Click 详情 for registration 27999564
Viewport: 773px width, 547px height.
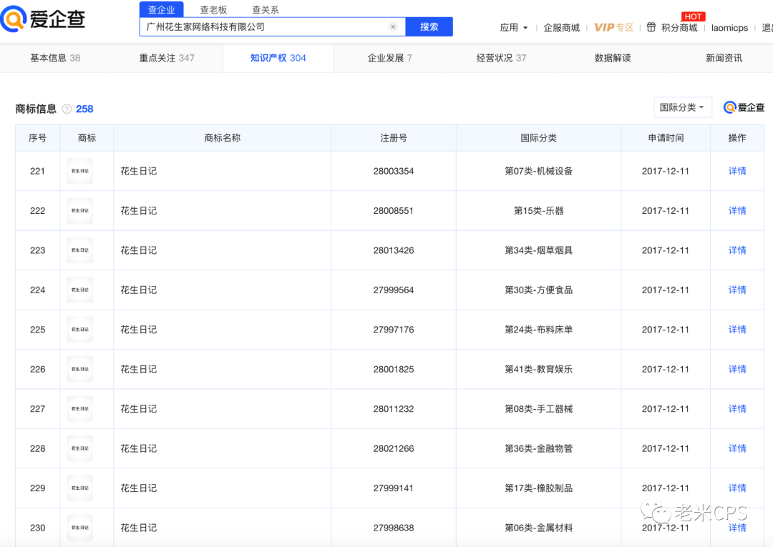pos(737,290)
